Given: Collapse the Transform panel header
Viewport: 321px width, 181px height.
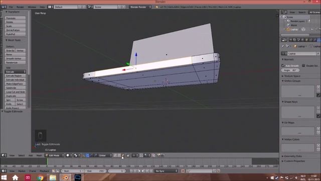Looking at the screenshot, I should [x=13, y=12].
